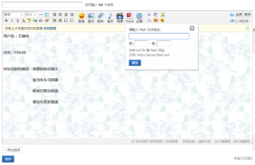The width and height of the screenshot is (255, 165).
Task: Expand the 附加选项 additional options
Action: [x=12, y=150]
